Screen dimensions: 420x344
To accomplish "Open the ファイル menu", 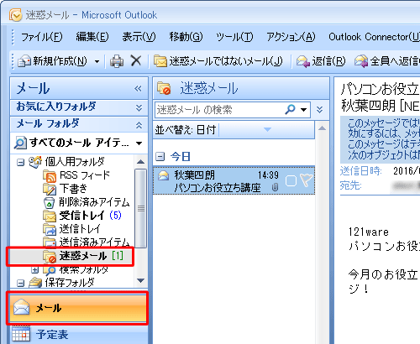I will click(x=42, y=37).
